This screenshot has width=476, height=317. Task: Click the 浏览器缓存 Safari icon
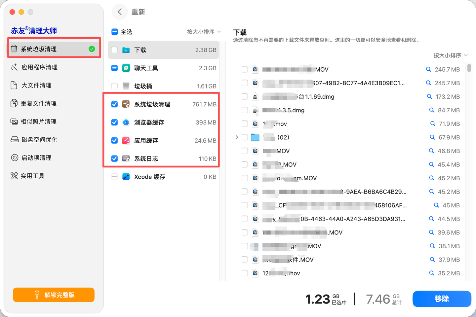[x=126, y=123]
